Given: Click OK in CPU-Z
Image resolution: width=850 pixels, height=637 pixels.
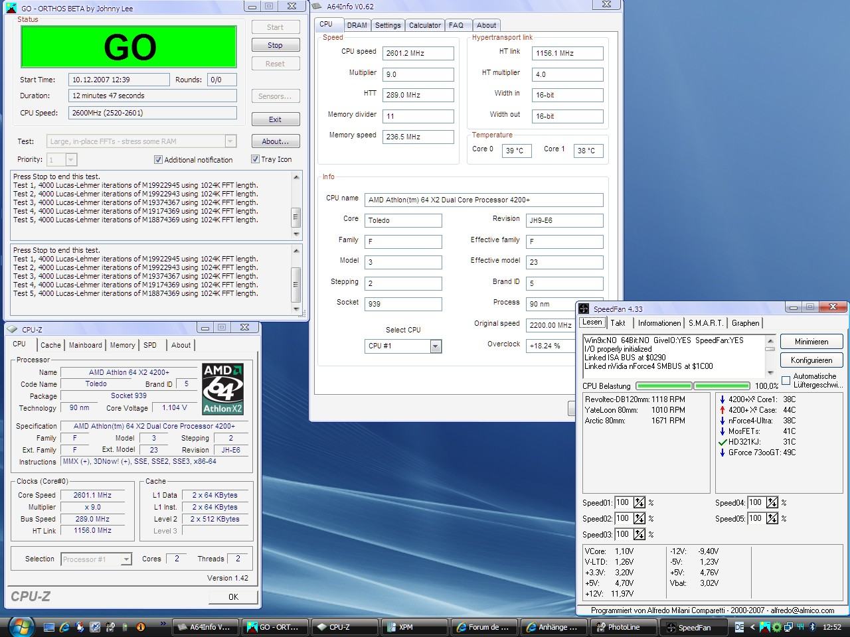Looking at the screenshot, I should (233, 597).
